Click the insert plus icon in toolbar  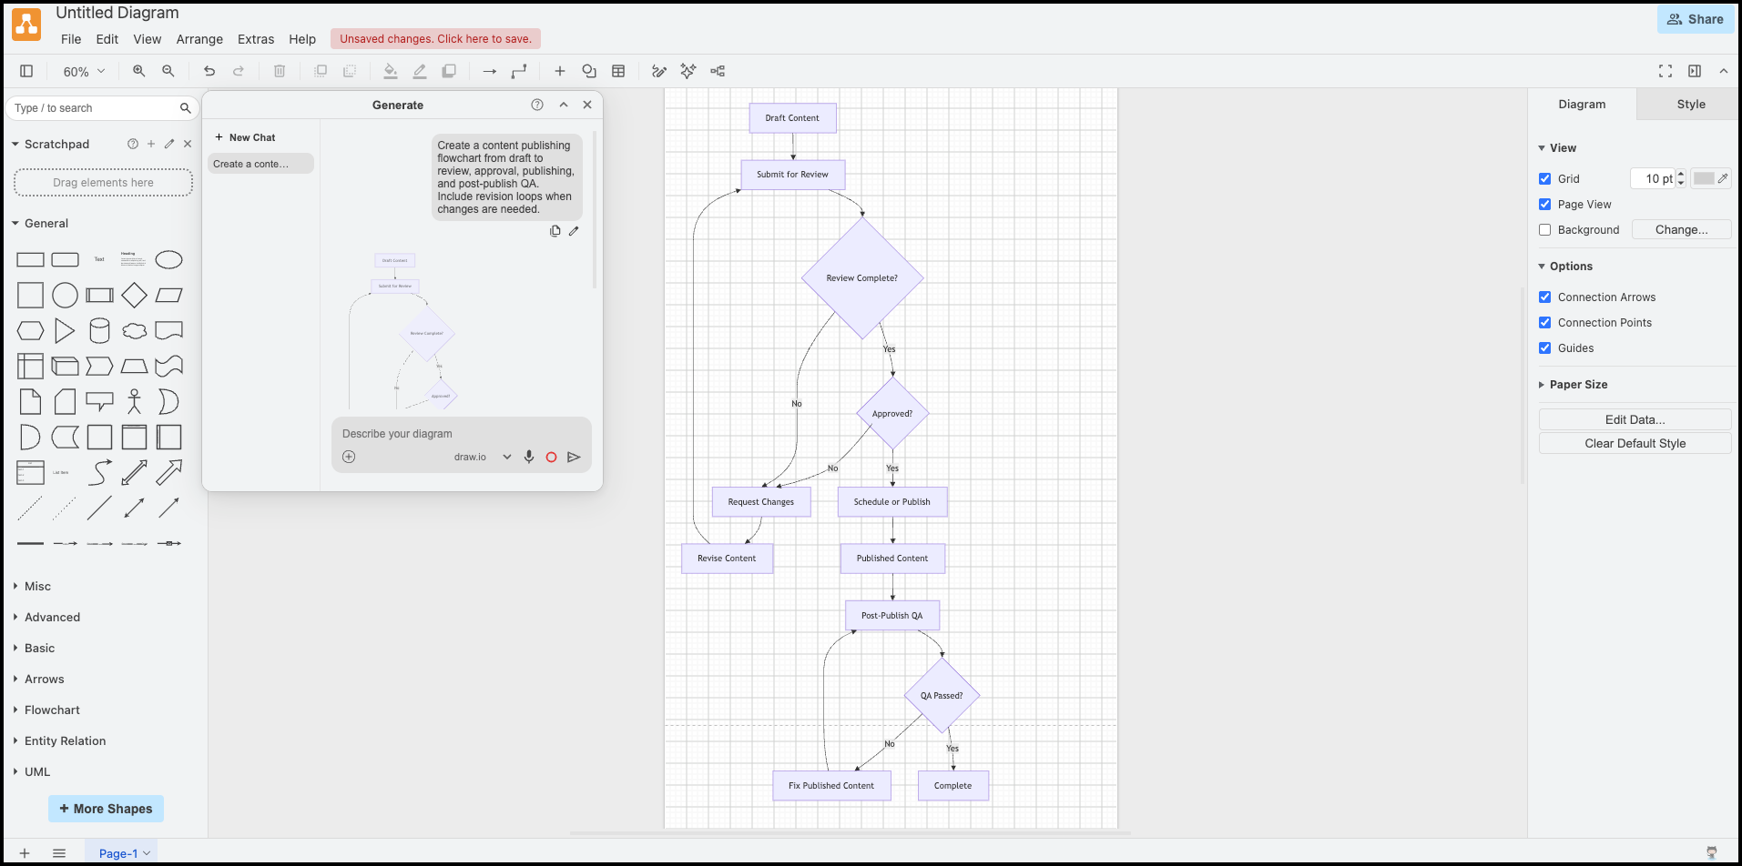560,71
